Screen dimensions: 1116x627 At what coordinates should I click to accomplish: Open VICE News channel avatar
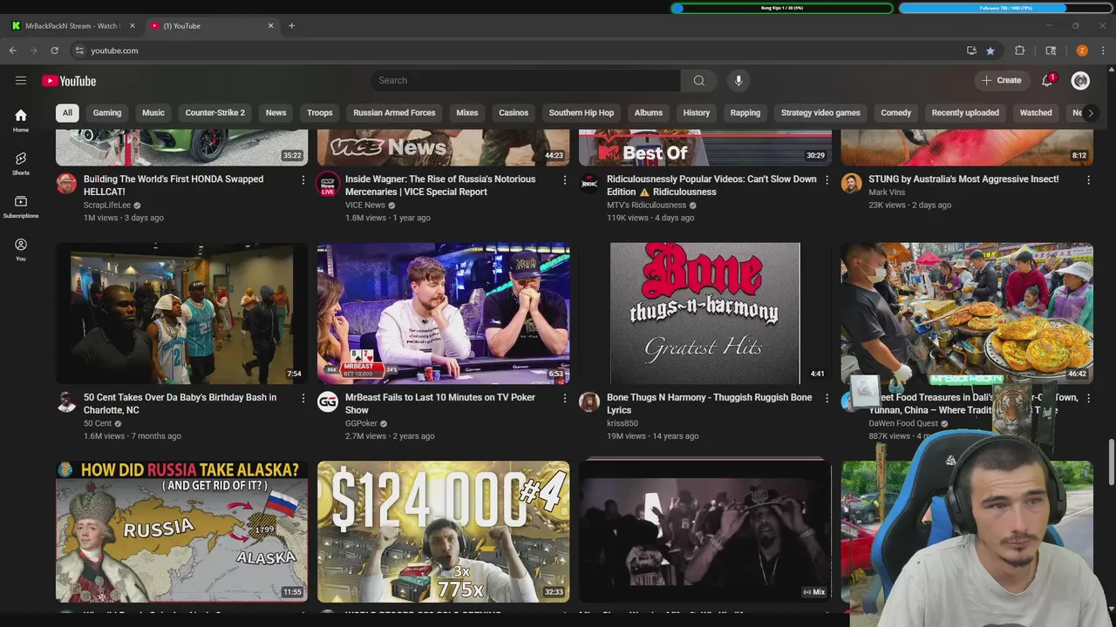[x=328, y=183]
